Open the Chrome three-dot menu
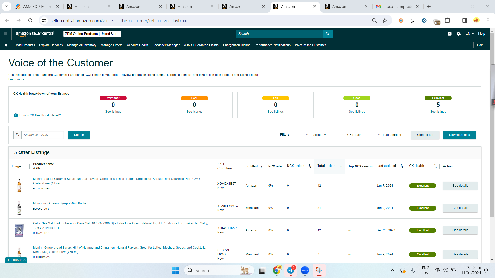Image resolution: width=495 pixels, height=278 pixels. 488,20
